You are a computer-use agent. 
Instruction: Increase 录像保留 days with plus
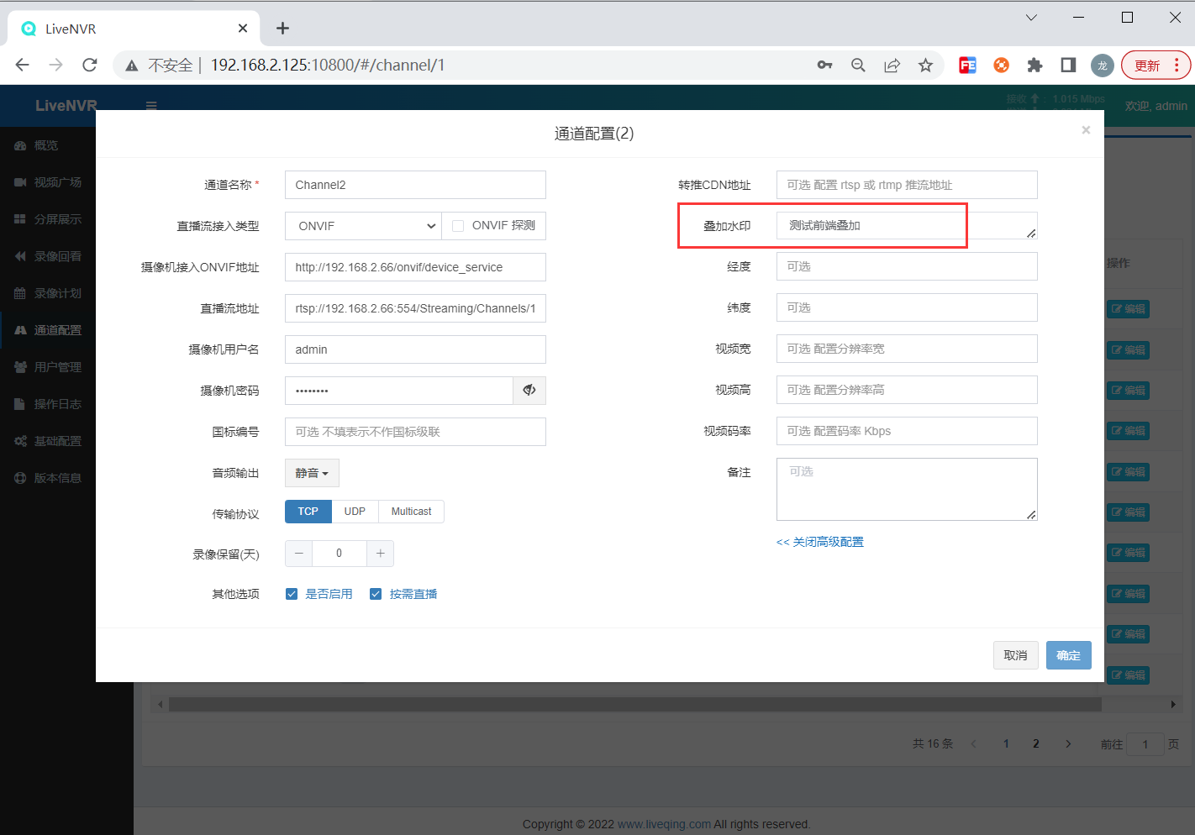[380, 553]
